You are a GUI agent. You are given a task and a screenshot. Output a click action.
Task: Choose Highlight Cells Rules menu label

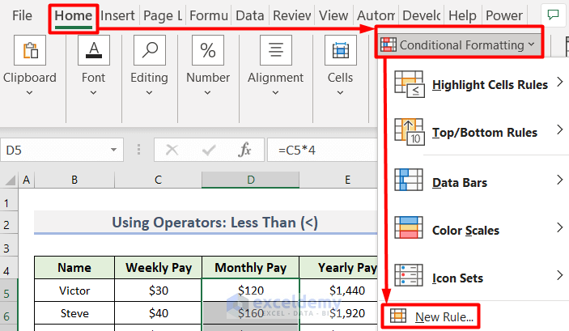pos(490,84)
